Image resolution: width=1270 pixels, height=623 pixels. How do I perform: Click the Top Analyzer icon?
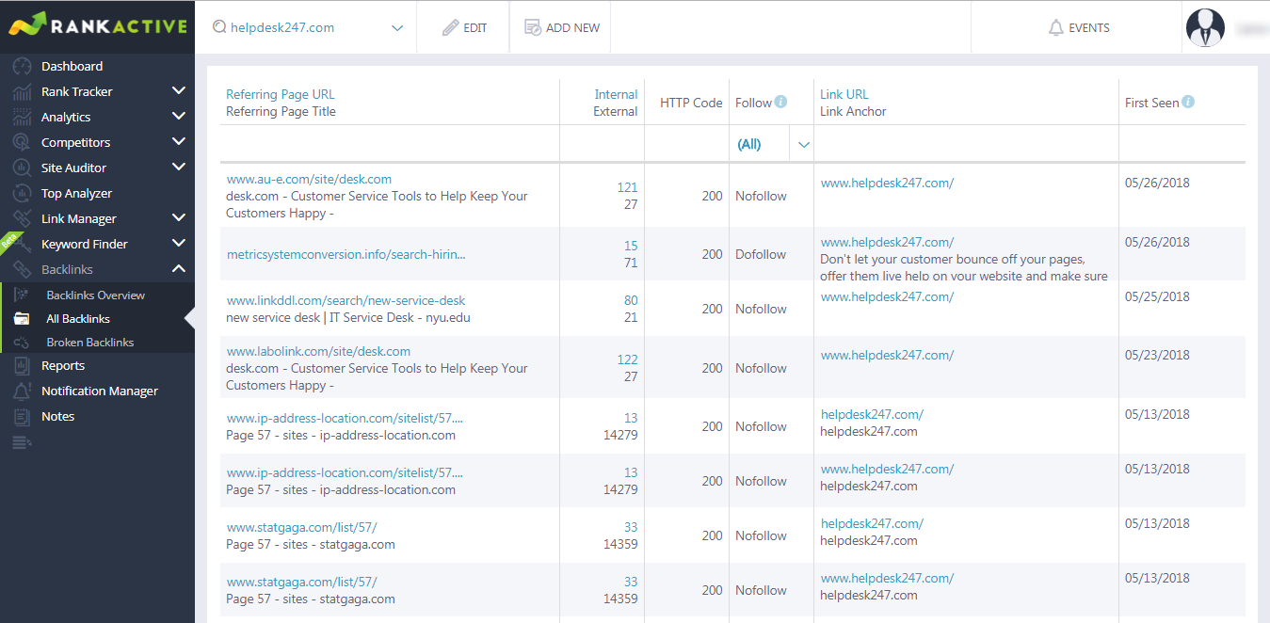tap(22, 194)
